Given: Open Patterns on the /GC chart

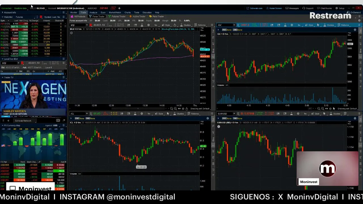Looking at the screenshot, I should pos(343,25).
